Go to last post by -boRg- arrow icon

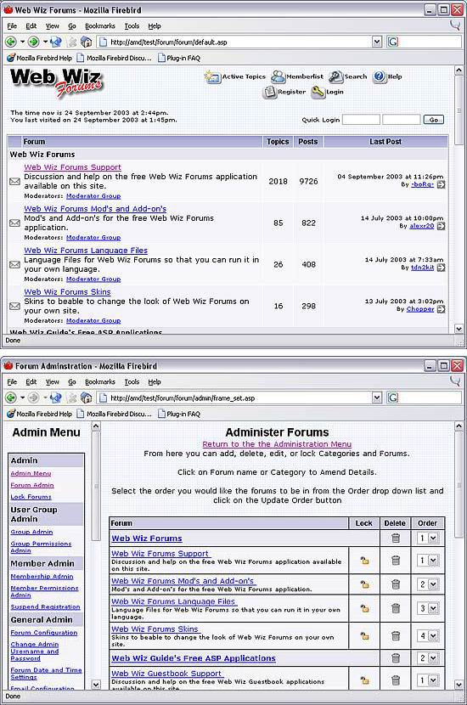coord(441,184)
